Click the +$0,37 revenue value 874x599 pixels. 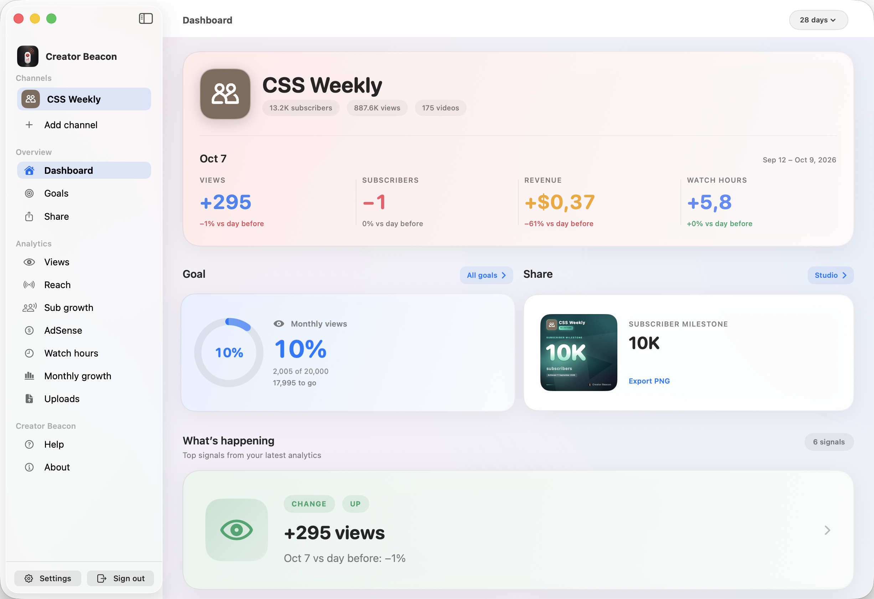(560, 202)
